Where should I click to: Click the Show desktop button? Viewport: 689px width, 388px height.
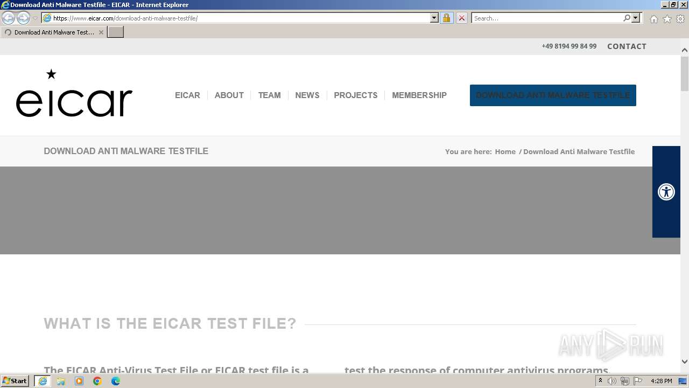pyautogui.click(x=683, y=381)
